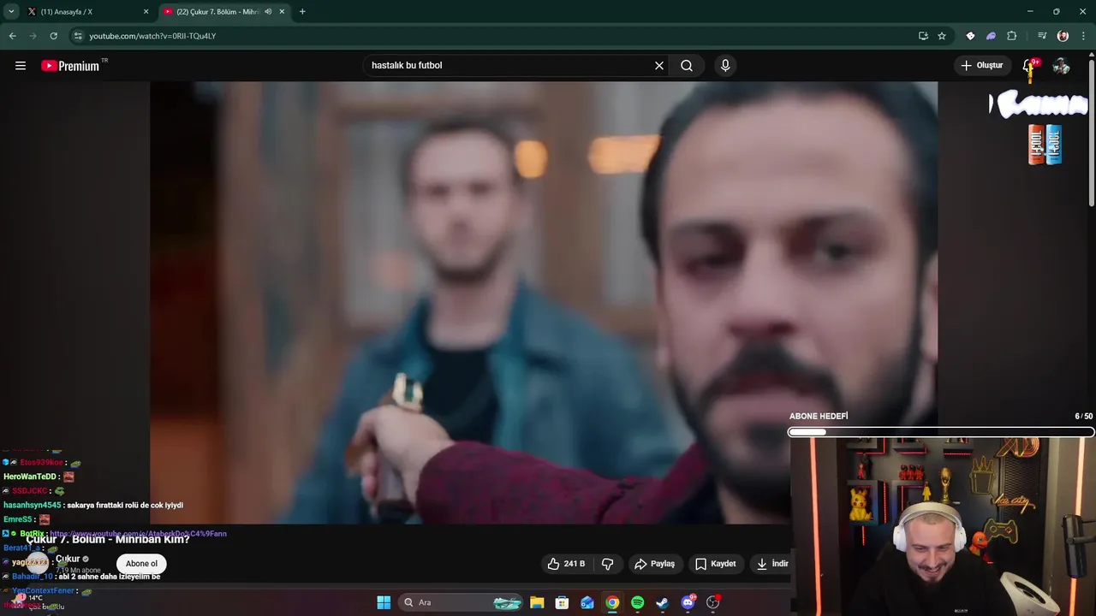1096x616 pixels.
Task: Click the video player frame
Action: 544,302
